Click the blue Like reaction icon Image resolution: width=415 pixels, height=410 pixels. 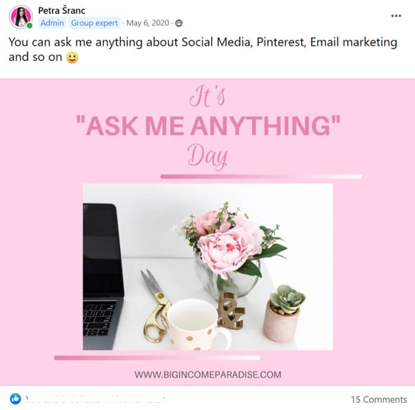click(x=15, y=399)
